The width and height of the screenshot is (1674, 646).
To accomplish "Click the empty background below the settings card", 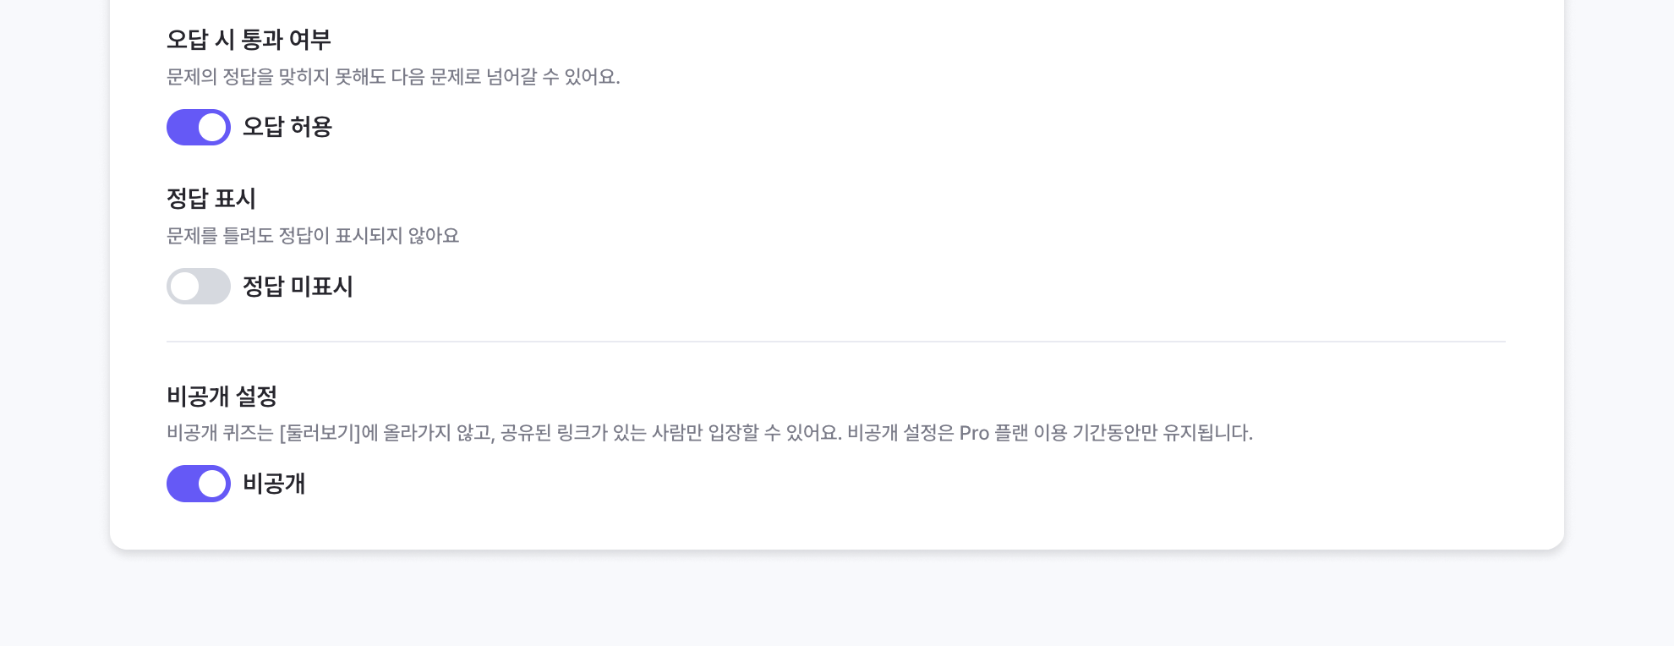I will pyautogui.click(x=835, y=602).
